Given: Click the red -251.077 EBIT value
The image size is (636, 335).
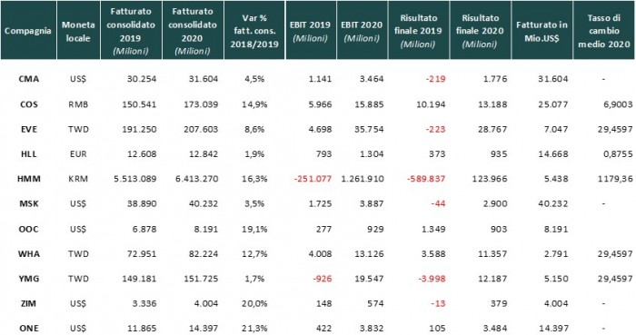Looking at the screenshot, I should coord(313,179).
